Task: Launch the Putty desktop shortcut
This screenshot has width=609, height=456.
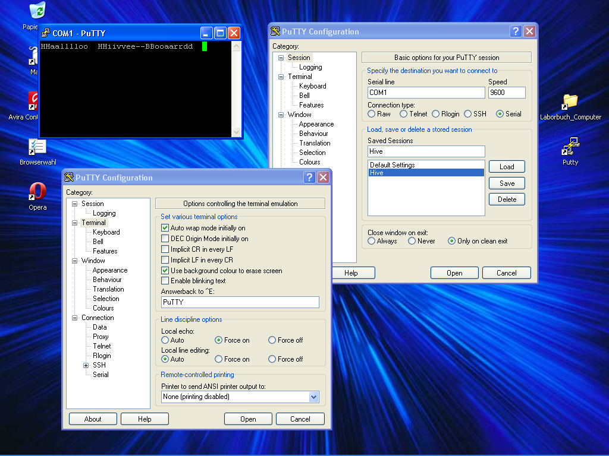Action: pyautogui.click(x=570, y=147)
